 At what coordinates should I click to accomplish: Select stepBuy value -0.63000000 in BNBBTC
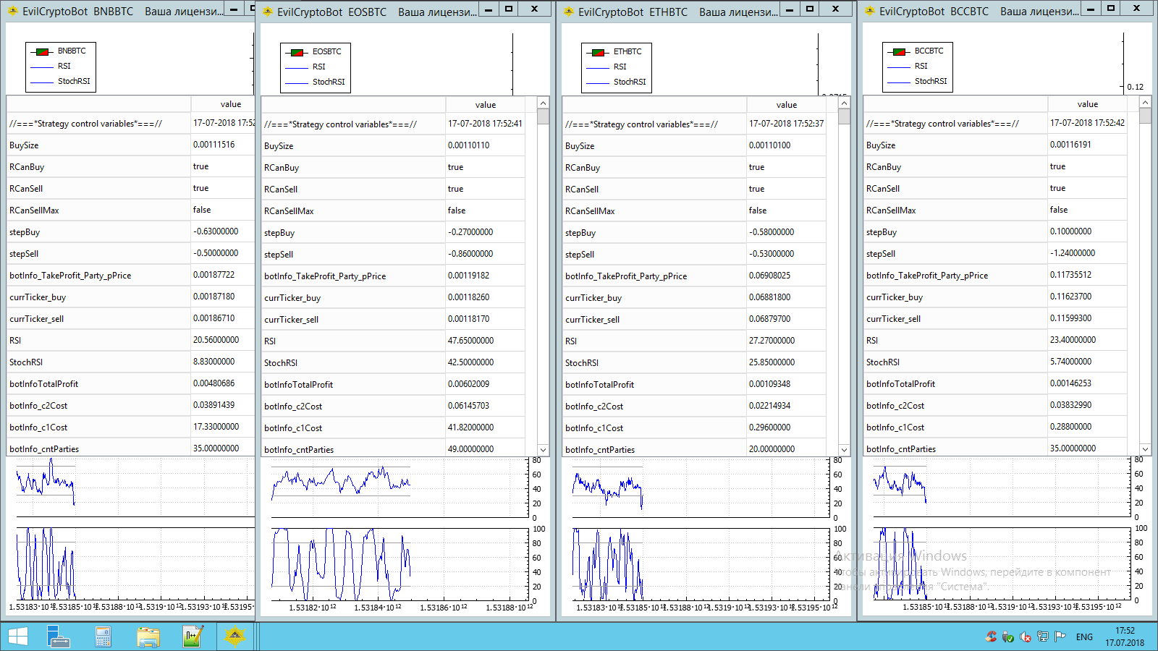216,231
